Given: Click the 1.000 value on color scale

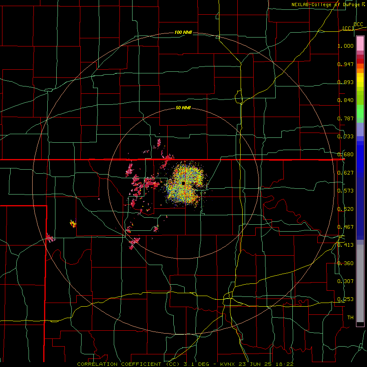Looking at the screenshot, I should coord(345,46).
